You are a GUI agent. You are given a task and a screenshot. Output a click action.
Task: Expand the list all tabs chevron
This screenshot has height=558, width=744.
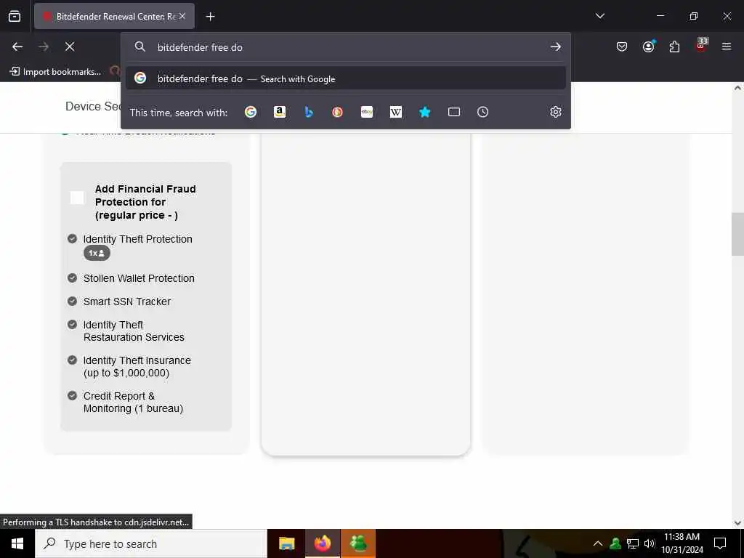click(599, 16)
